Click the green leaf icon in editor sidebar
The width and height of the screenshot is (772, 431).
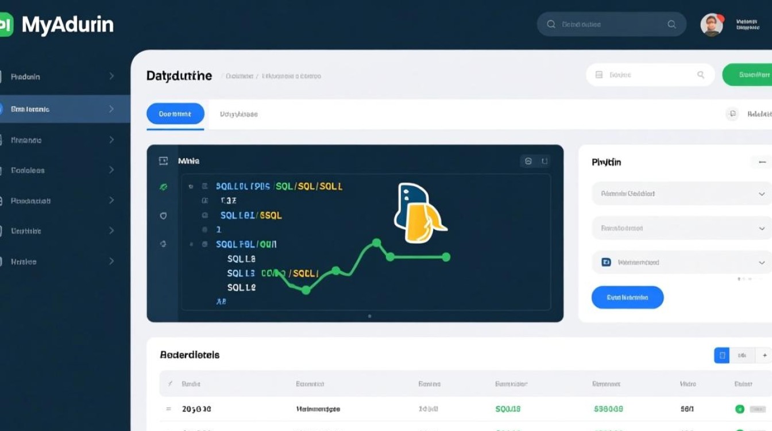[163, 187]
